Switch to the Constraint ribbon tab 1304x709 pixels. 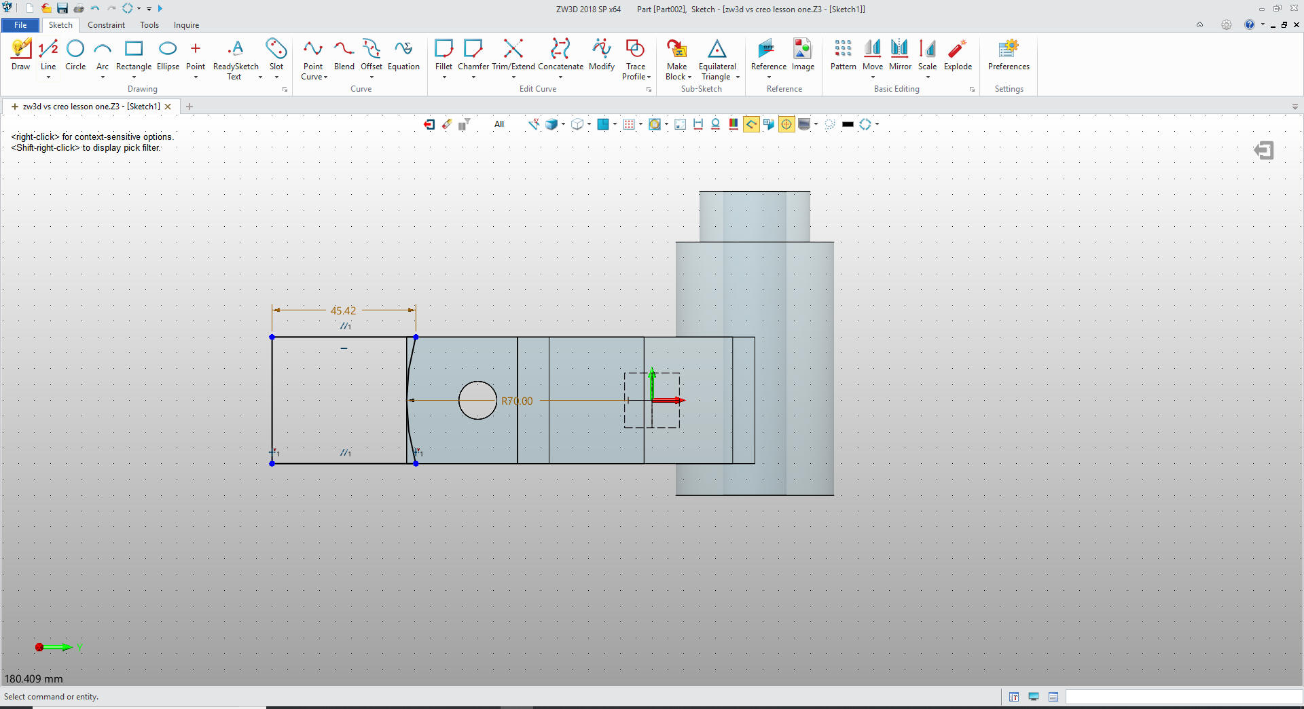[x=106, y=25]
